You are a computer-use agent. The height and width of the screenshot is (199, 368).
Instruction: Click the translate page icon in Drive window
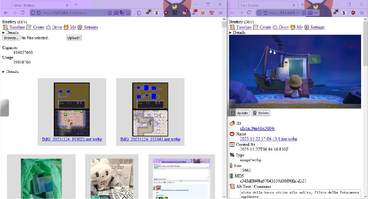tap(122, 13)
